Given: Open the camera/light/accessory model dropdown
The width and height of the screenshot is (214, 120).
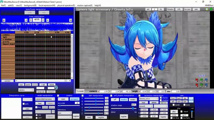Looking at the screenshot, I should click(45, 99).
